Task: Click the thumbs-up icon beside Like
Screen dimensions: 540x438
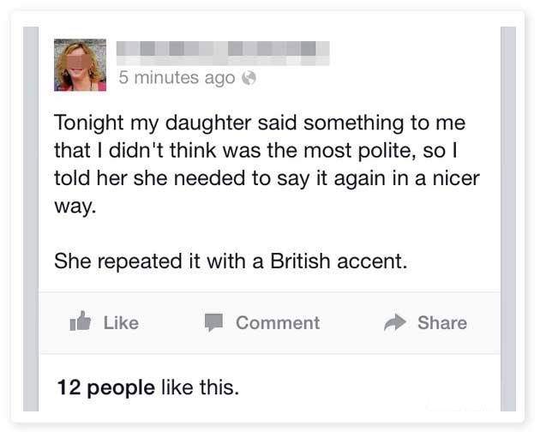Action: pyautogui.click(x=80, y=322)
